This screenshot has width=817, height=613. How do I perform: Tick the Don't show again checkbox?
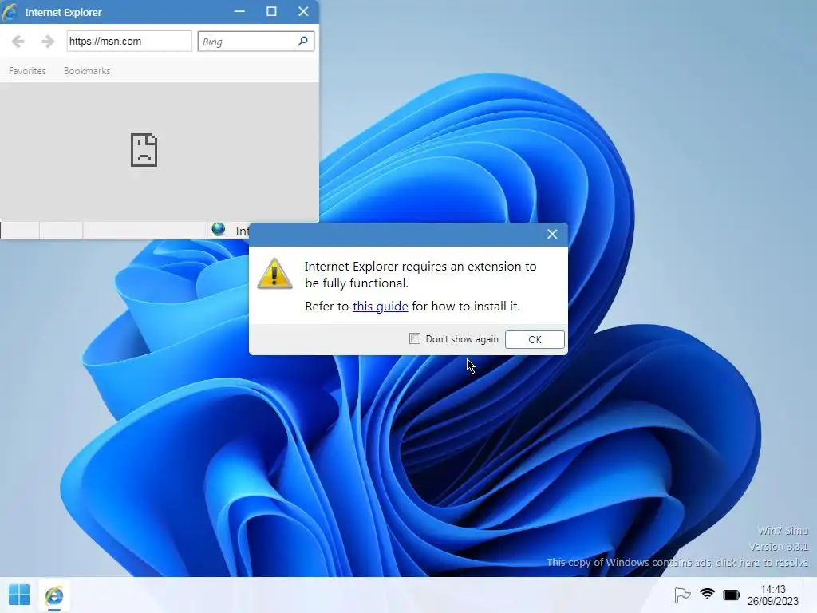pyautogui.click(x=415, y=338)
